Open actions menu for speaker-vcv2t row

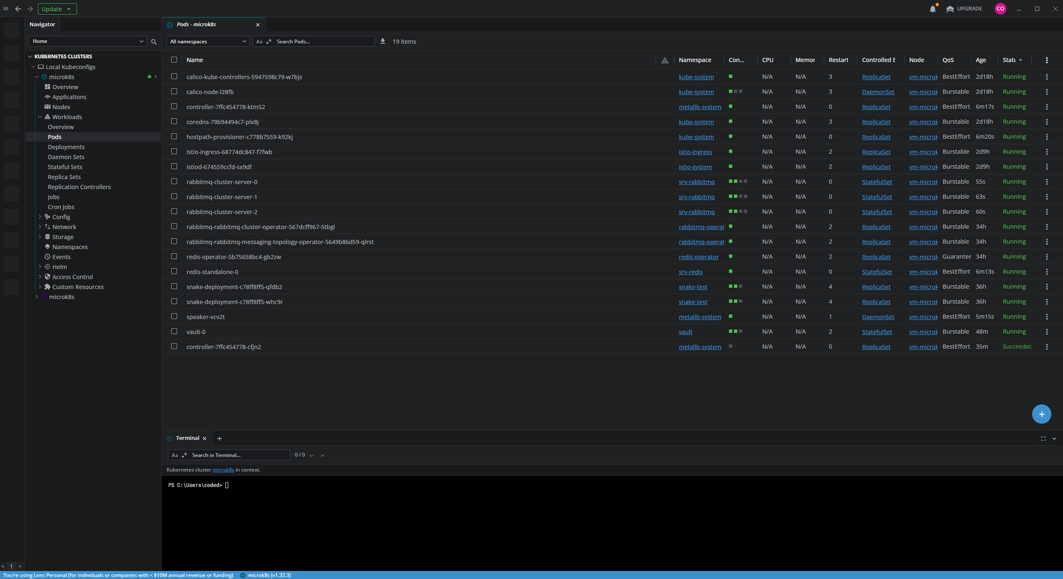tap(1047, 317)
